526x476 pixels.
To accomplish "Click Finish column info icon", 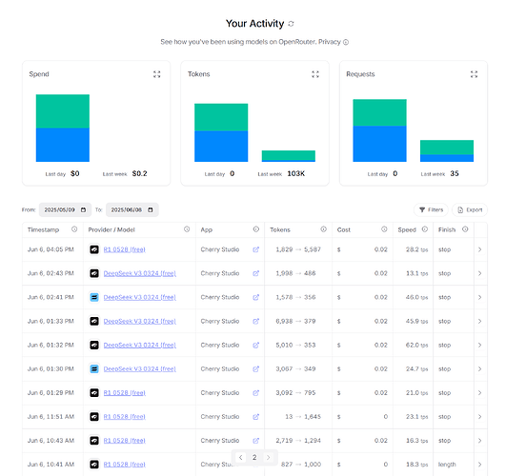I will click(x=465, y=229).
